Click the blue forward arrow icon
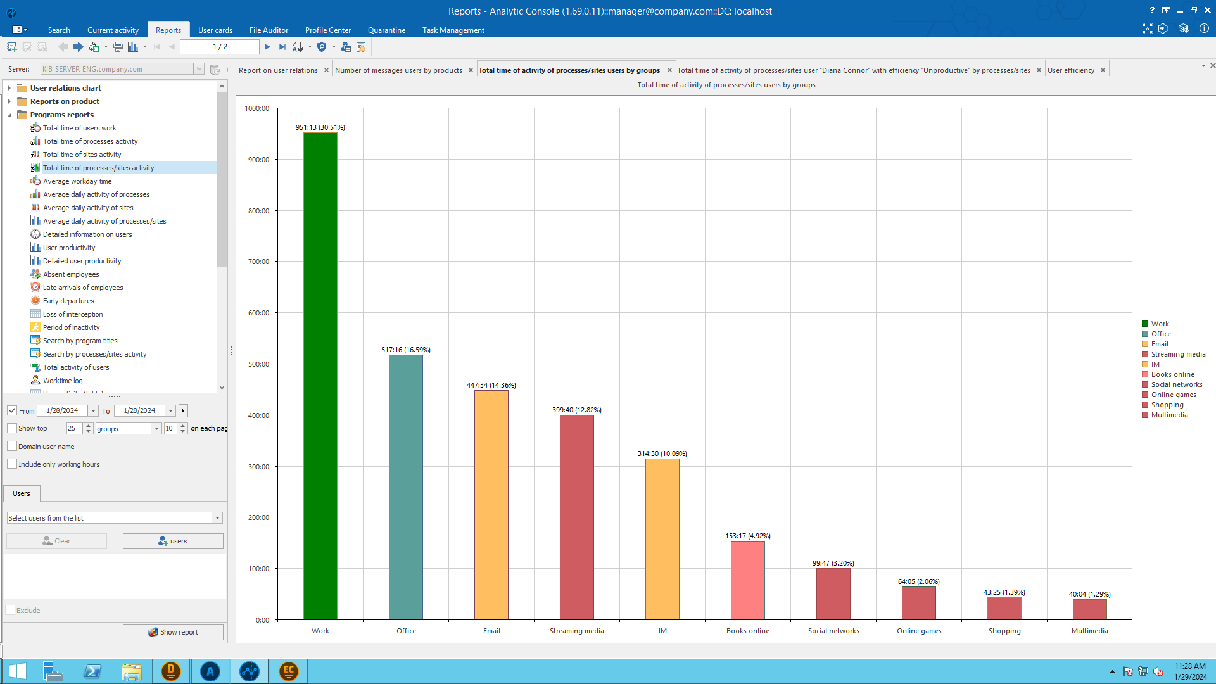This screenshot has width=1216, height=684. point(78,47)
